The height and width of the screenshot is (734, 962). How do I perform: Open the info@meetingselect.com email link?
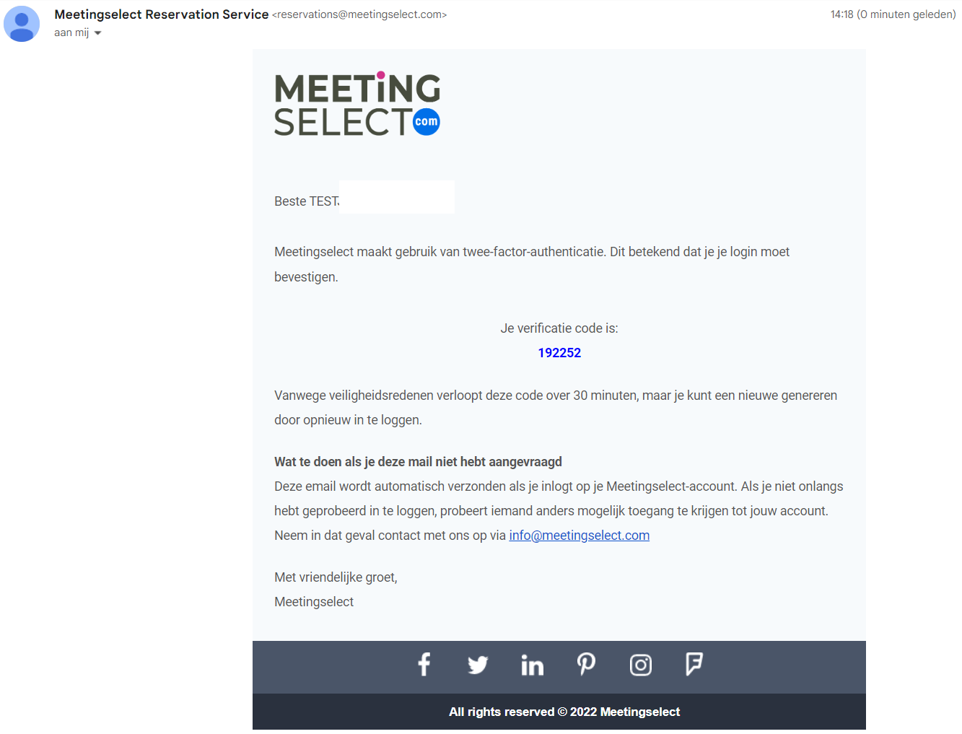(579, 536)
